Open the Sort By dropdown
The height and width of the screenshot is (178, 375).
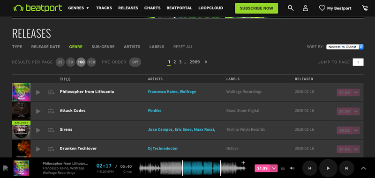345,47
